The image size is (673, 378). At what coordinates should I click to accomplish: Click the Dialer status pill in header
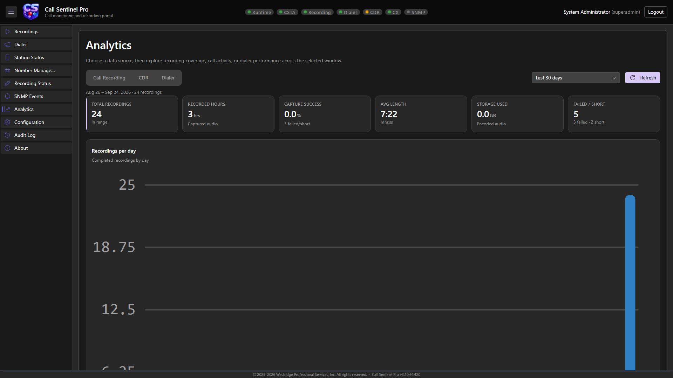(x=348, y=12)
